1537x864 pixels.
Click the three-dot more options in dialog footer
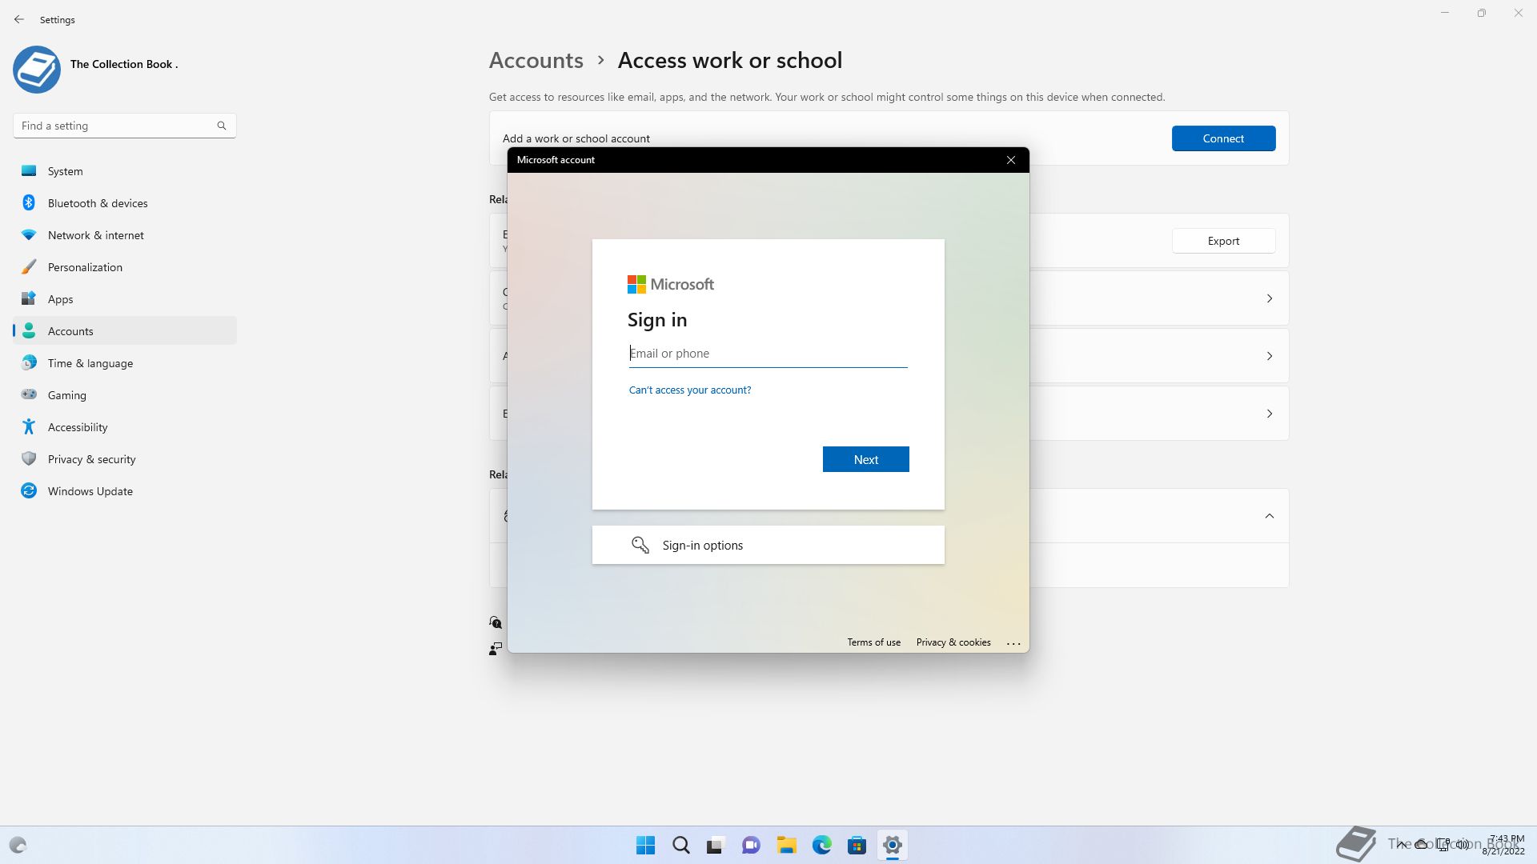click(x=1013, y=643)
